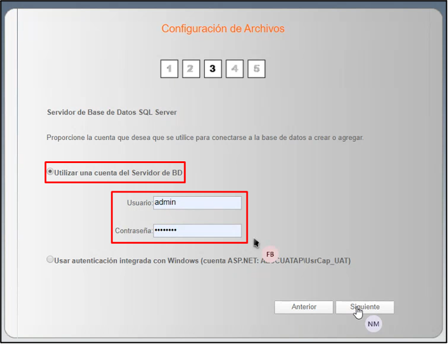Select the Windows integrated authentication radio button
This screenshot has height=344, width=448.
click(x=51, y=260)
